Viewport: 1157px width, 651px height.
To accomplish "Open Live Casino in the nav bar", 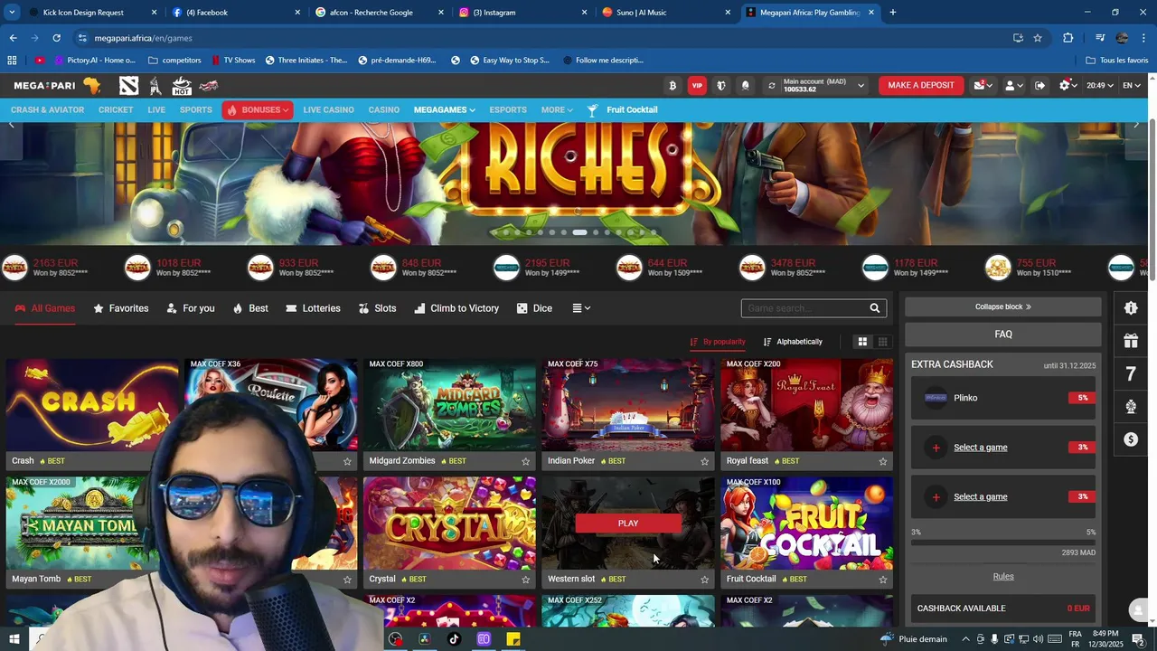I will [x=328, y=110].
